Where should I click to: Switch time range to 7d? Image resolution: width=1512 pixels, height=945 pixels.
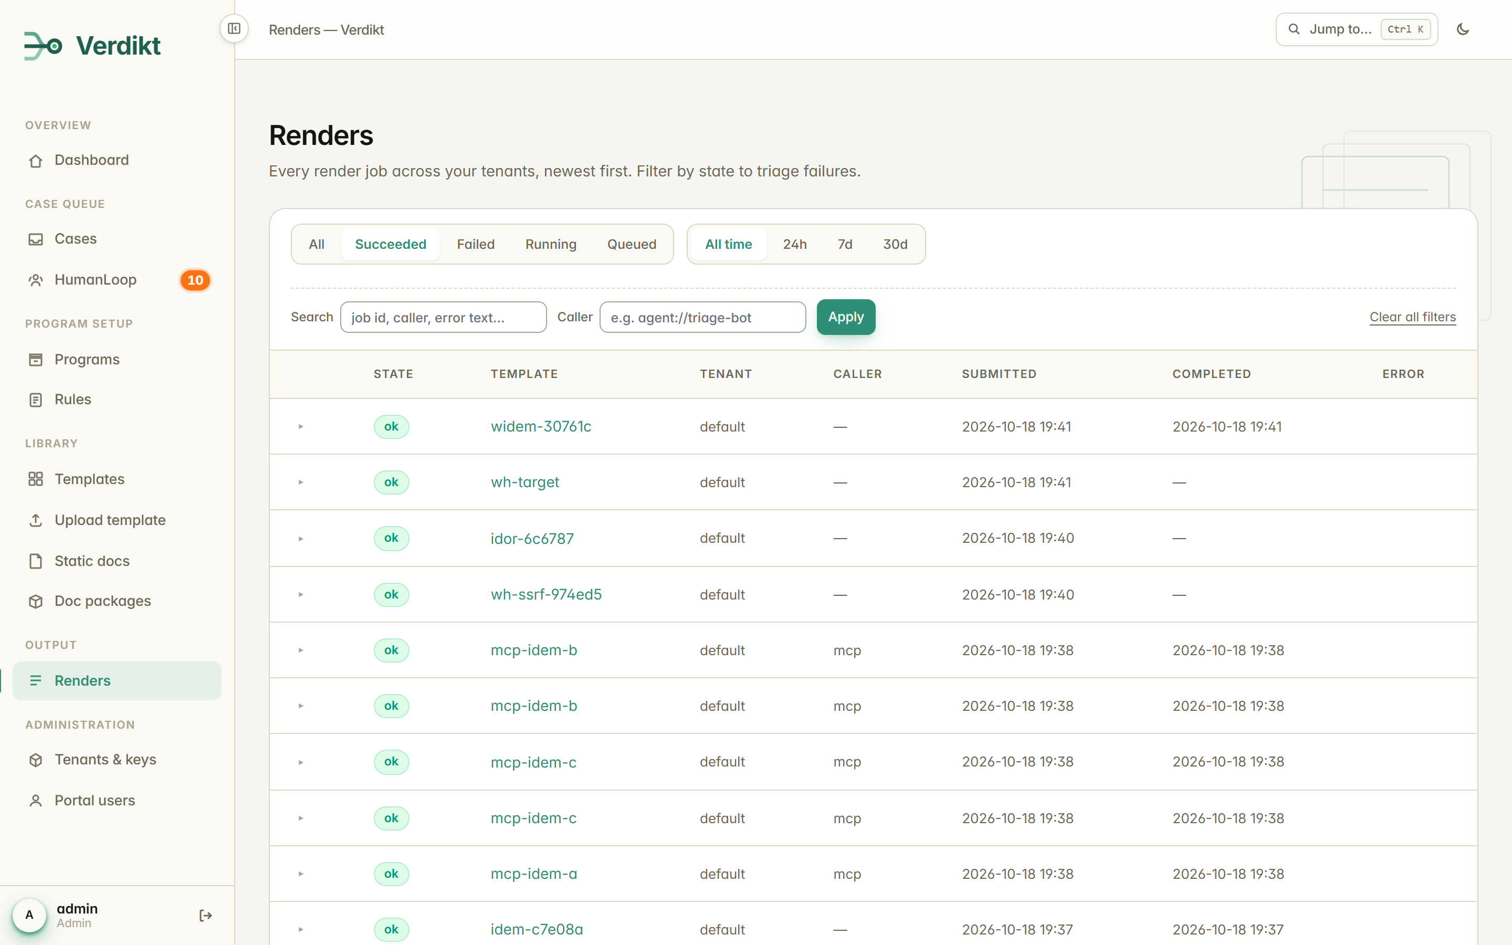coord(845,244)
